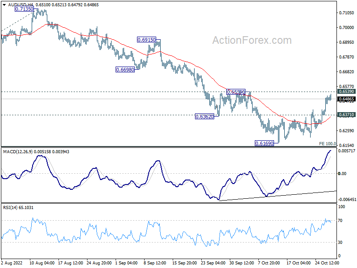Select the 0.63710 level tag on price axis
This screenshot has width=357, height=268.
pyautogui.click(x=346, y=115)
